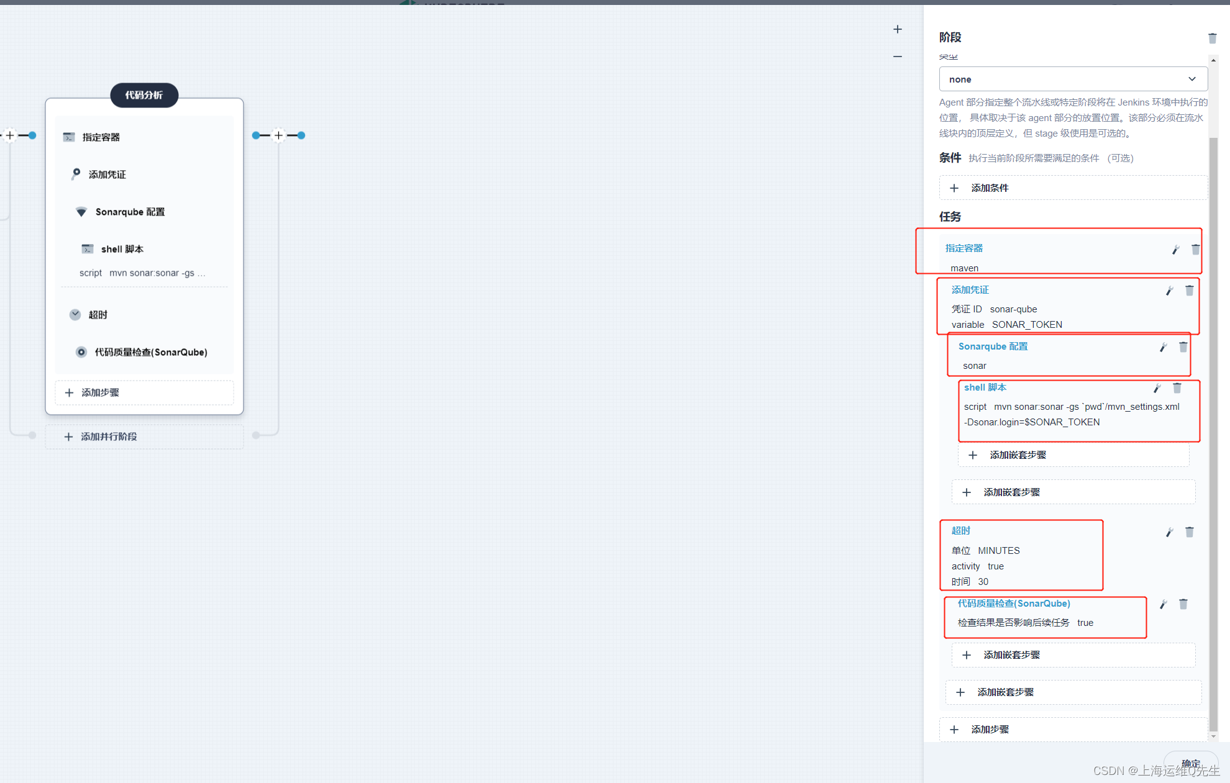Screen dimensions: 1230x783
Task: Open the agent type dropdown showing none
Action: 1073,79
